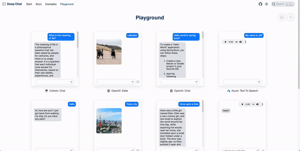Open more options on the 0:02 audio player

pos(246,42)
